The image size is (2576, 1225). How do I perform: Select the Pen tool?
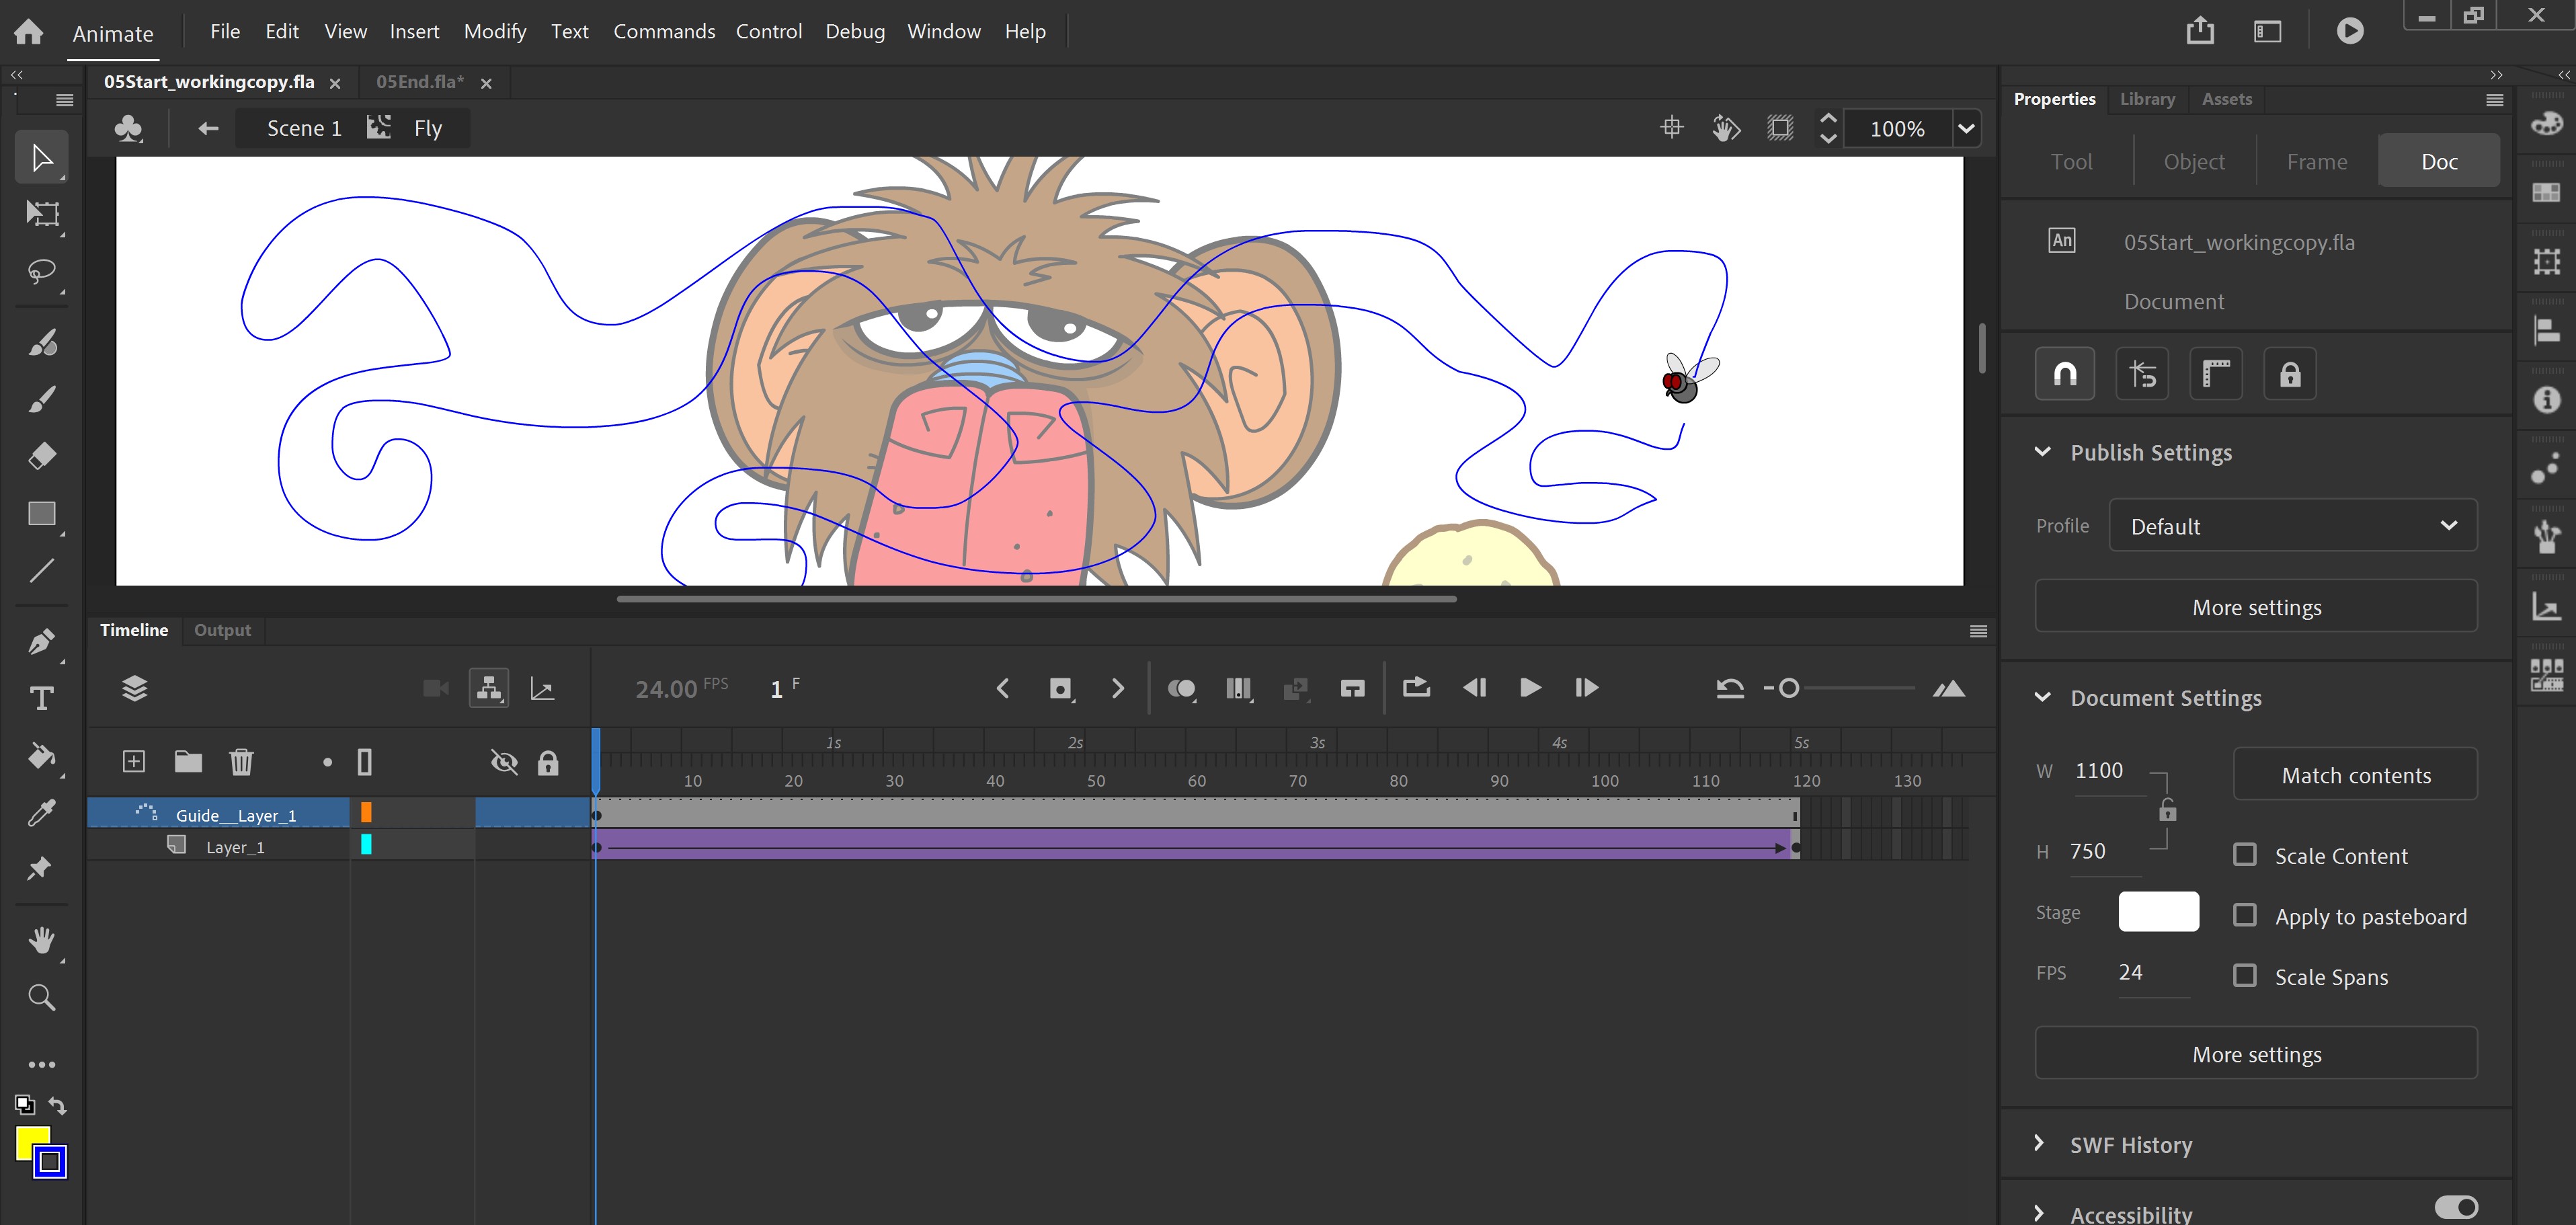41,641
